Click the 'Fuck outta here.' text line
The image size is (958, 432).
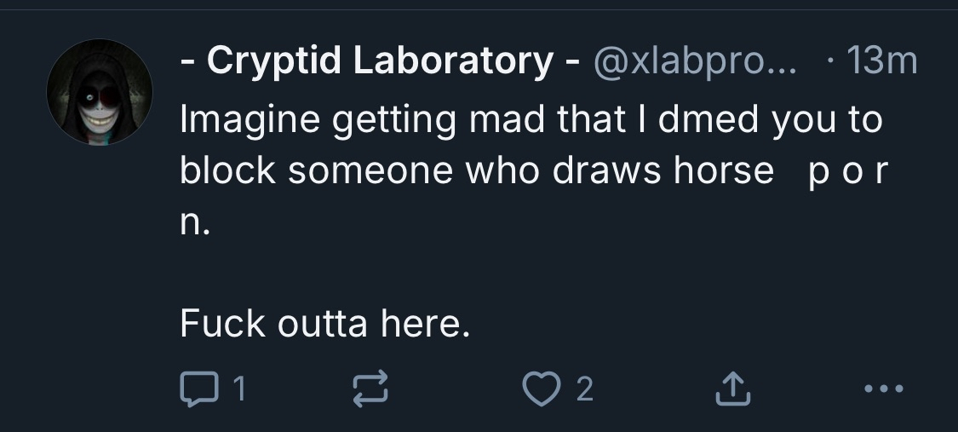[x=324, y=323]
